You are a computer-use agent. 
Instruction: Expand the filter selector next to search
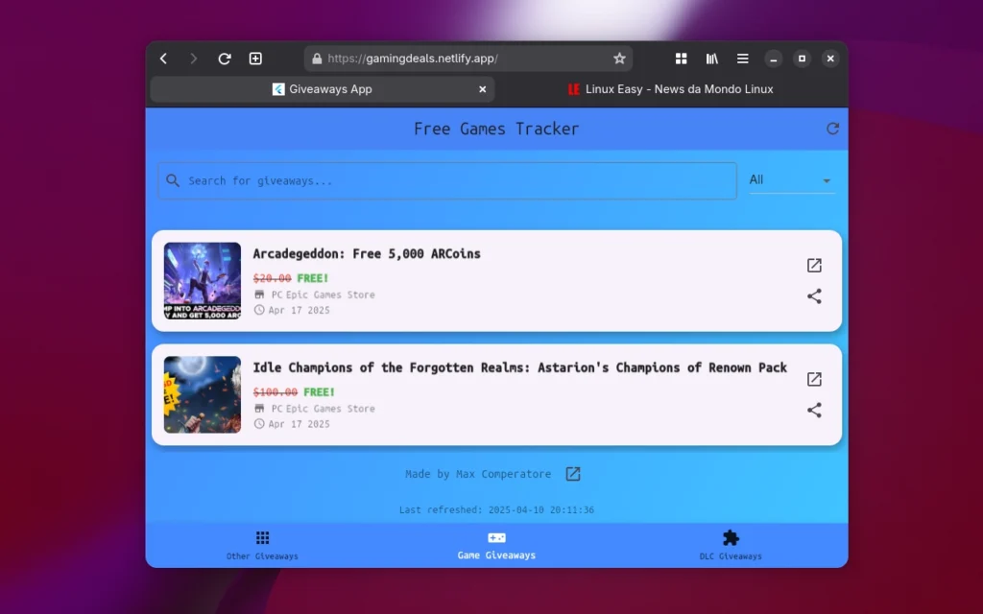click(824, 180)
